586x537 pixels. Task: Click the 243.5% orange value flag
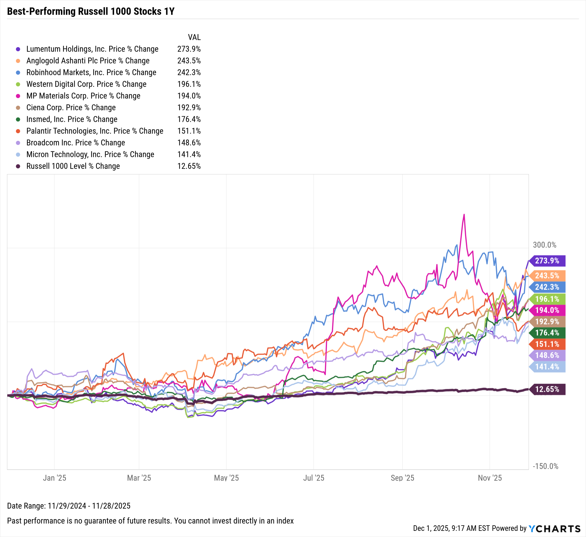point(547,276)
